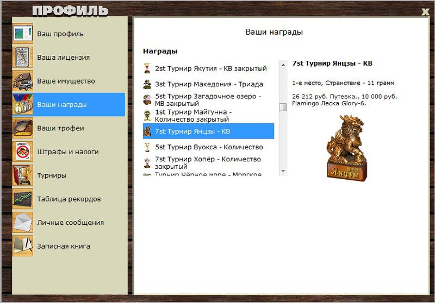Click awards list scroll up arrow
The image size is (435, 303).
283,65
